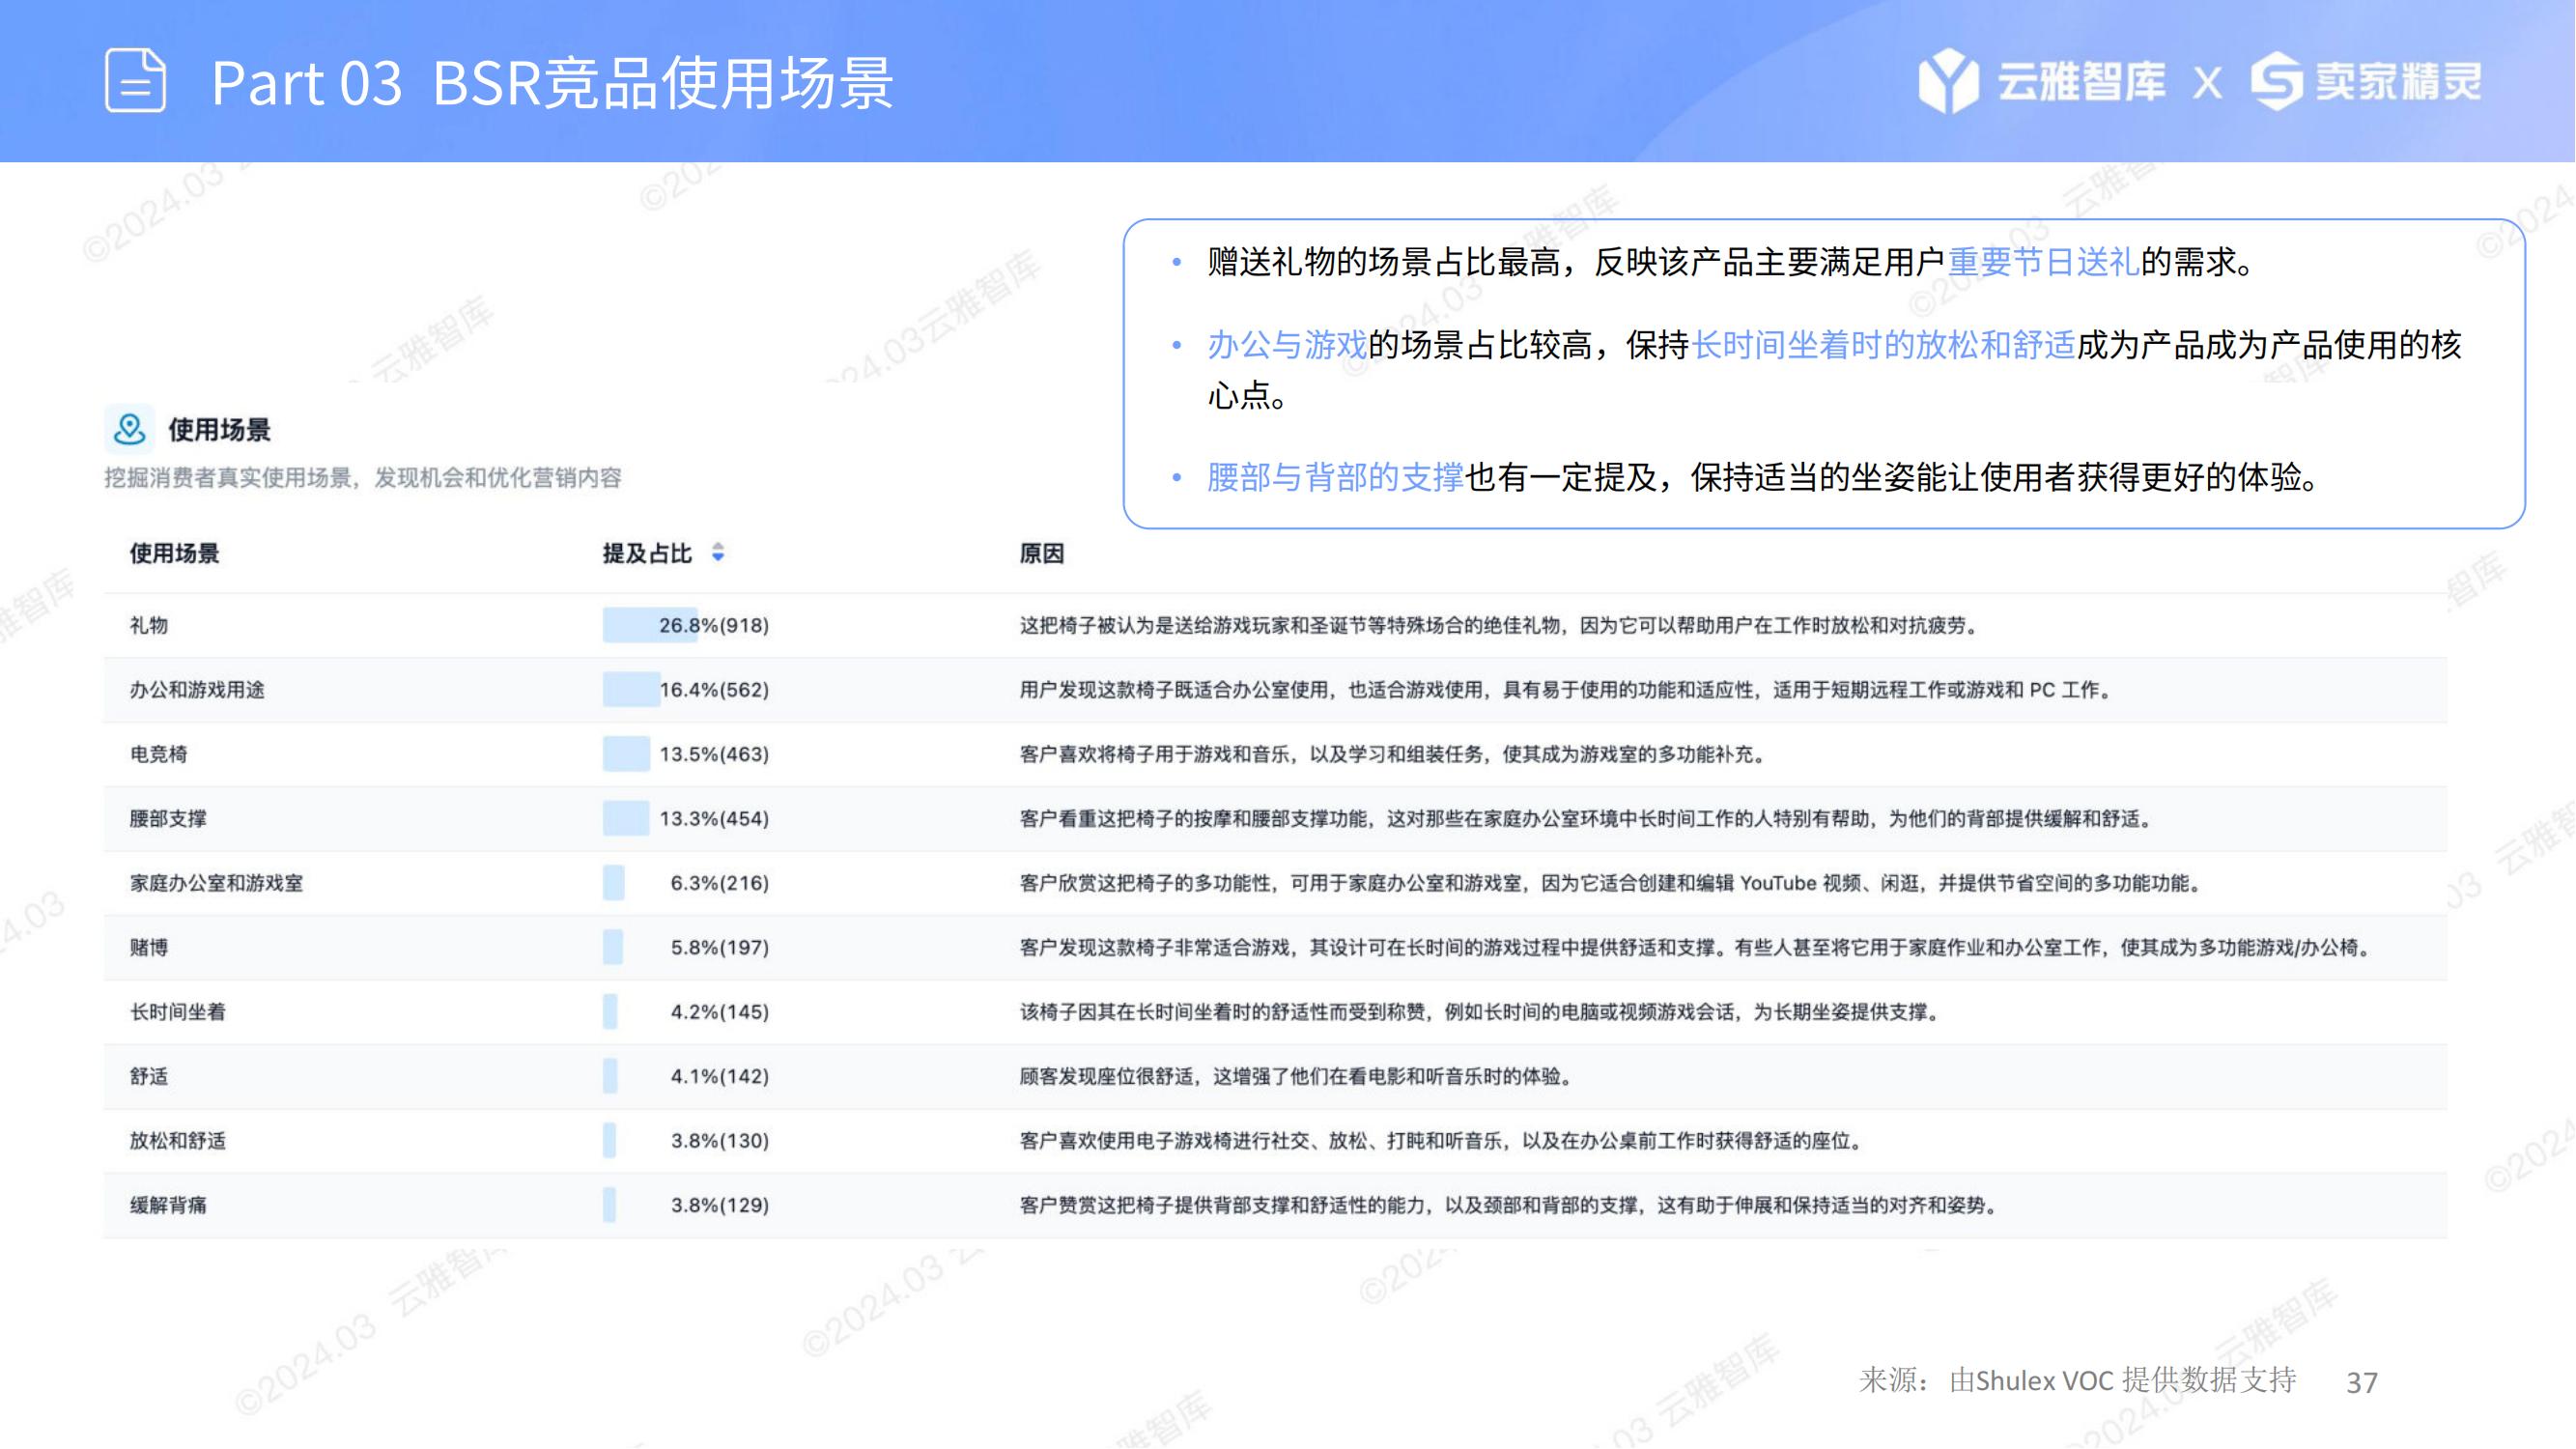Click the 原因 column header
Screen dimensions: 2576x1449
coord(1041,553)
